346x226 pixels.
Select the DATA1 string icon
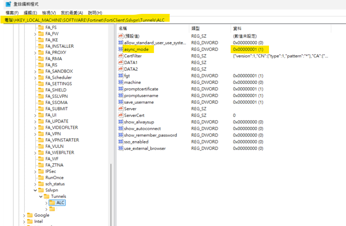pyautogui.click(x=121, y=62)
